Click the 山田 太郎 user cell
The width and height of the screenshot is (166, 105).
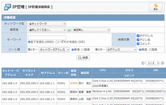(x=85, y=99)
